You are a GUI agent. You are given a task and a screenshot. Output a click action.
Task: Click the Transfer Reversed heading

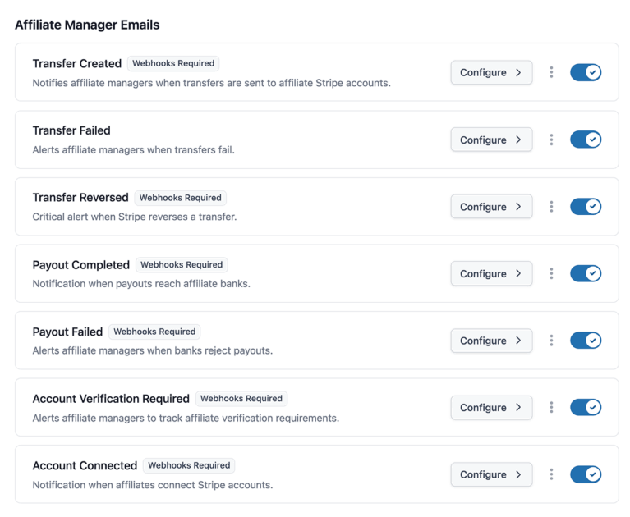tap(80, 198)
